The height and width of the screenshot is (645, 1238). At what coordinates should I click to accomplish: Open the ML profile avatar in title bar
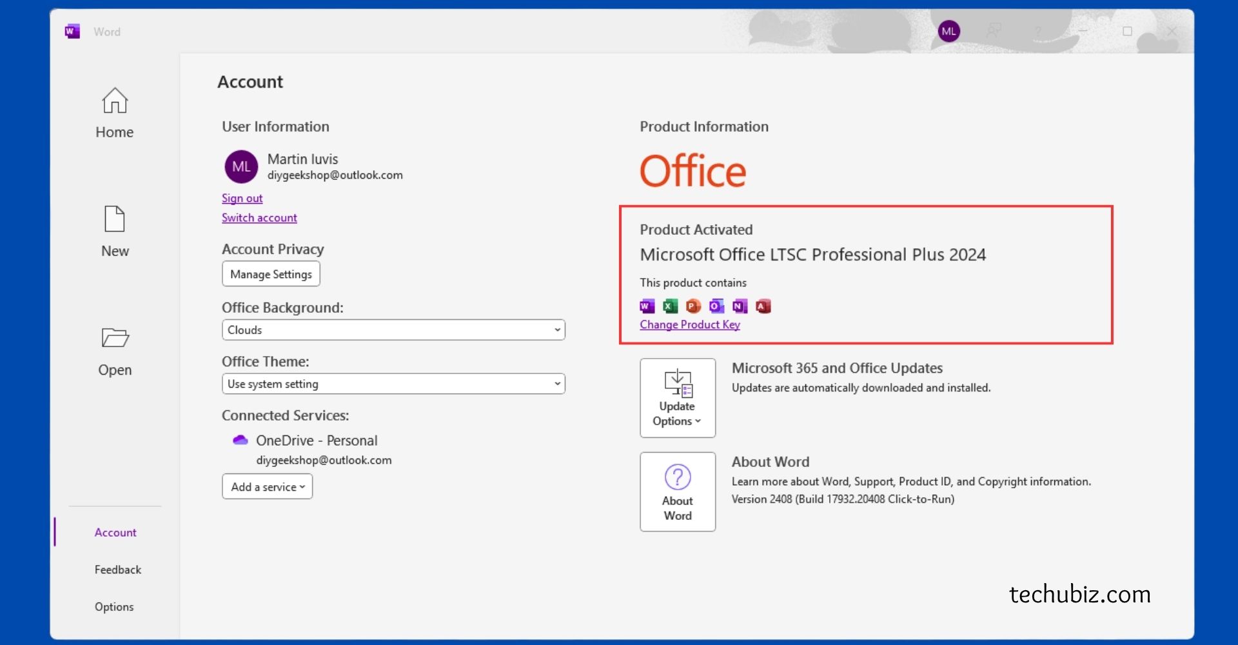pyautogui.click(x=948, y=31)
